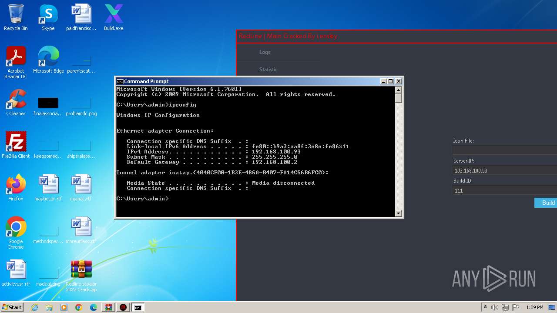Click the Subnet Mask 255.255.255.0 line
This screenshot has width=557, height=313.
[212, 157]
